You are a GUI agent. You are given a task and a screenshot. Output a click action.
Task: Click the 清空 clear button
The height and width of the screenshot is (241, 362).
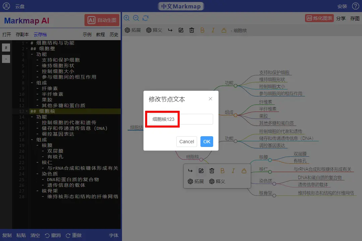tap(35, 235)
